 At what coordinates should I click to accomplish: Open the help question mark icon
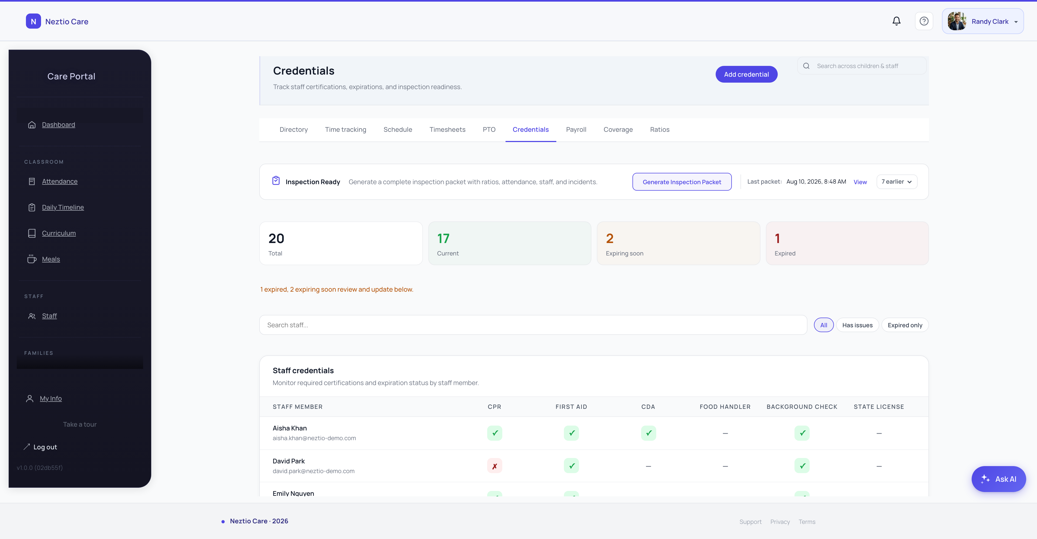[x=924, y=21]
